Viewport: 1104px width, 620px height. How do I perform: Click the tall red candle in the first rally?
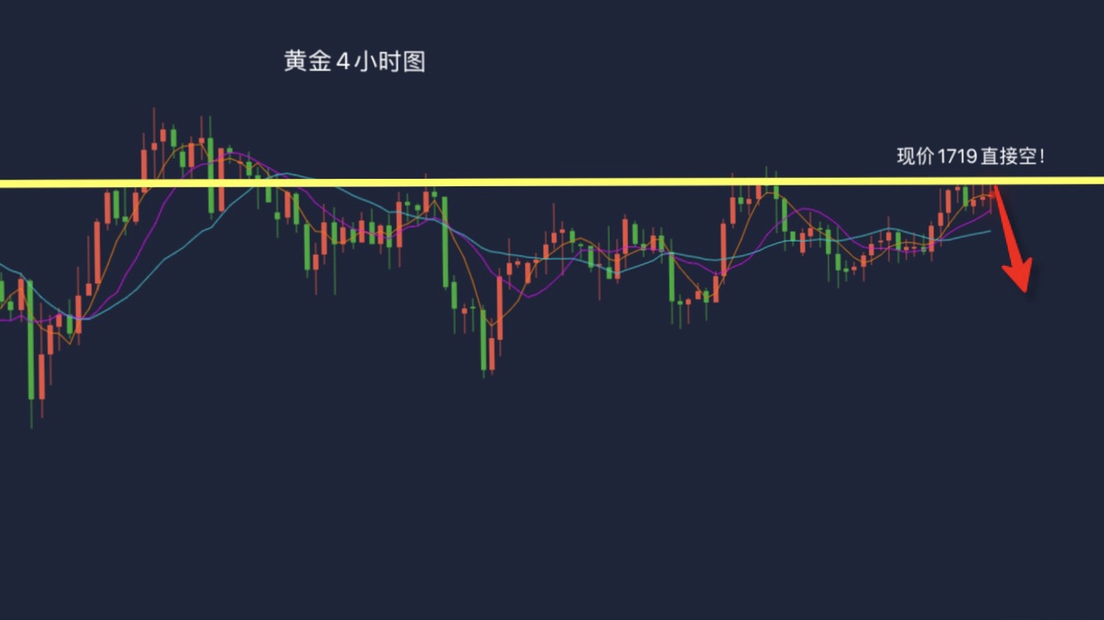coord(97,253)
